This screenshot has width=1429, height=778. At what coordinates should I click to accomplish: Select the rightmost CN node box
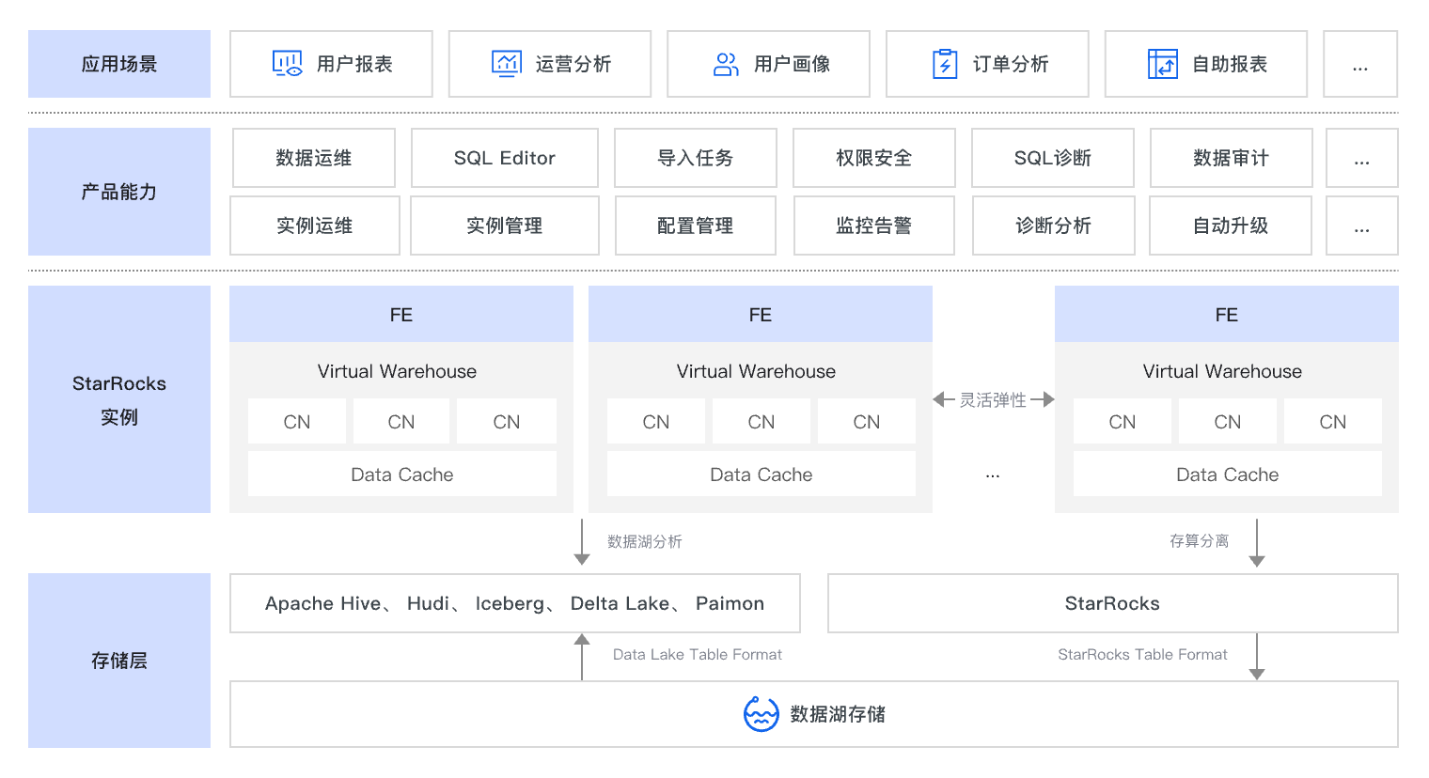click(1332, 421)
